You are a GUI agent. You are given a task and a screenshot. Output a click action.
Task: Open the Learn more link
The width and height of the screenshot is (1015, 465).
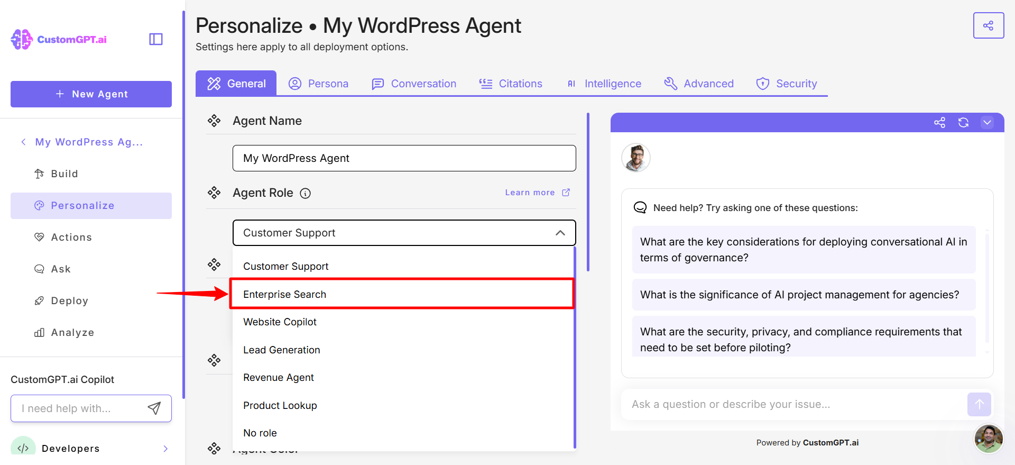coord(530,193)
